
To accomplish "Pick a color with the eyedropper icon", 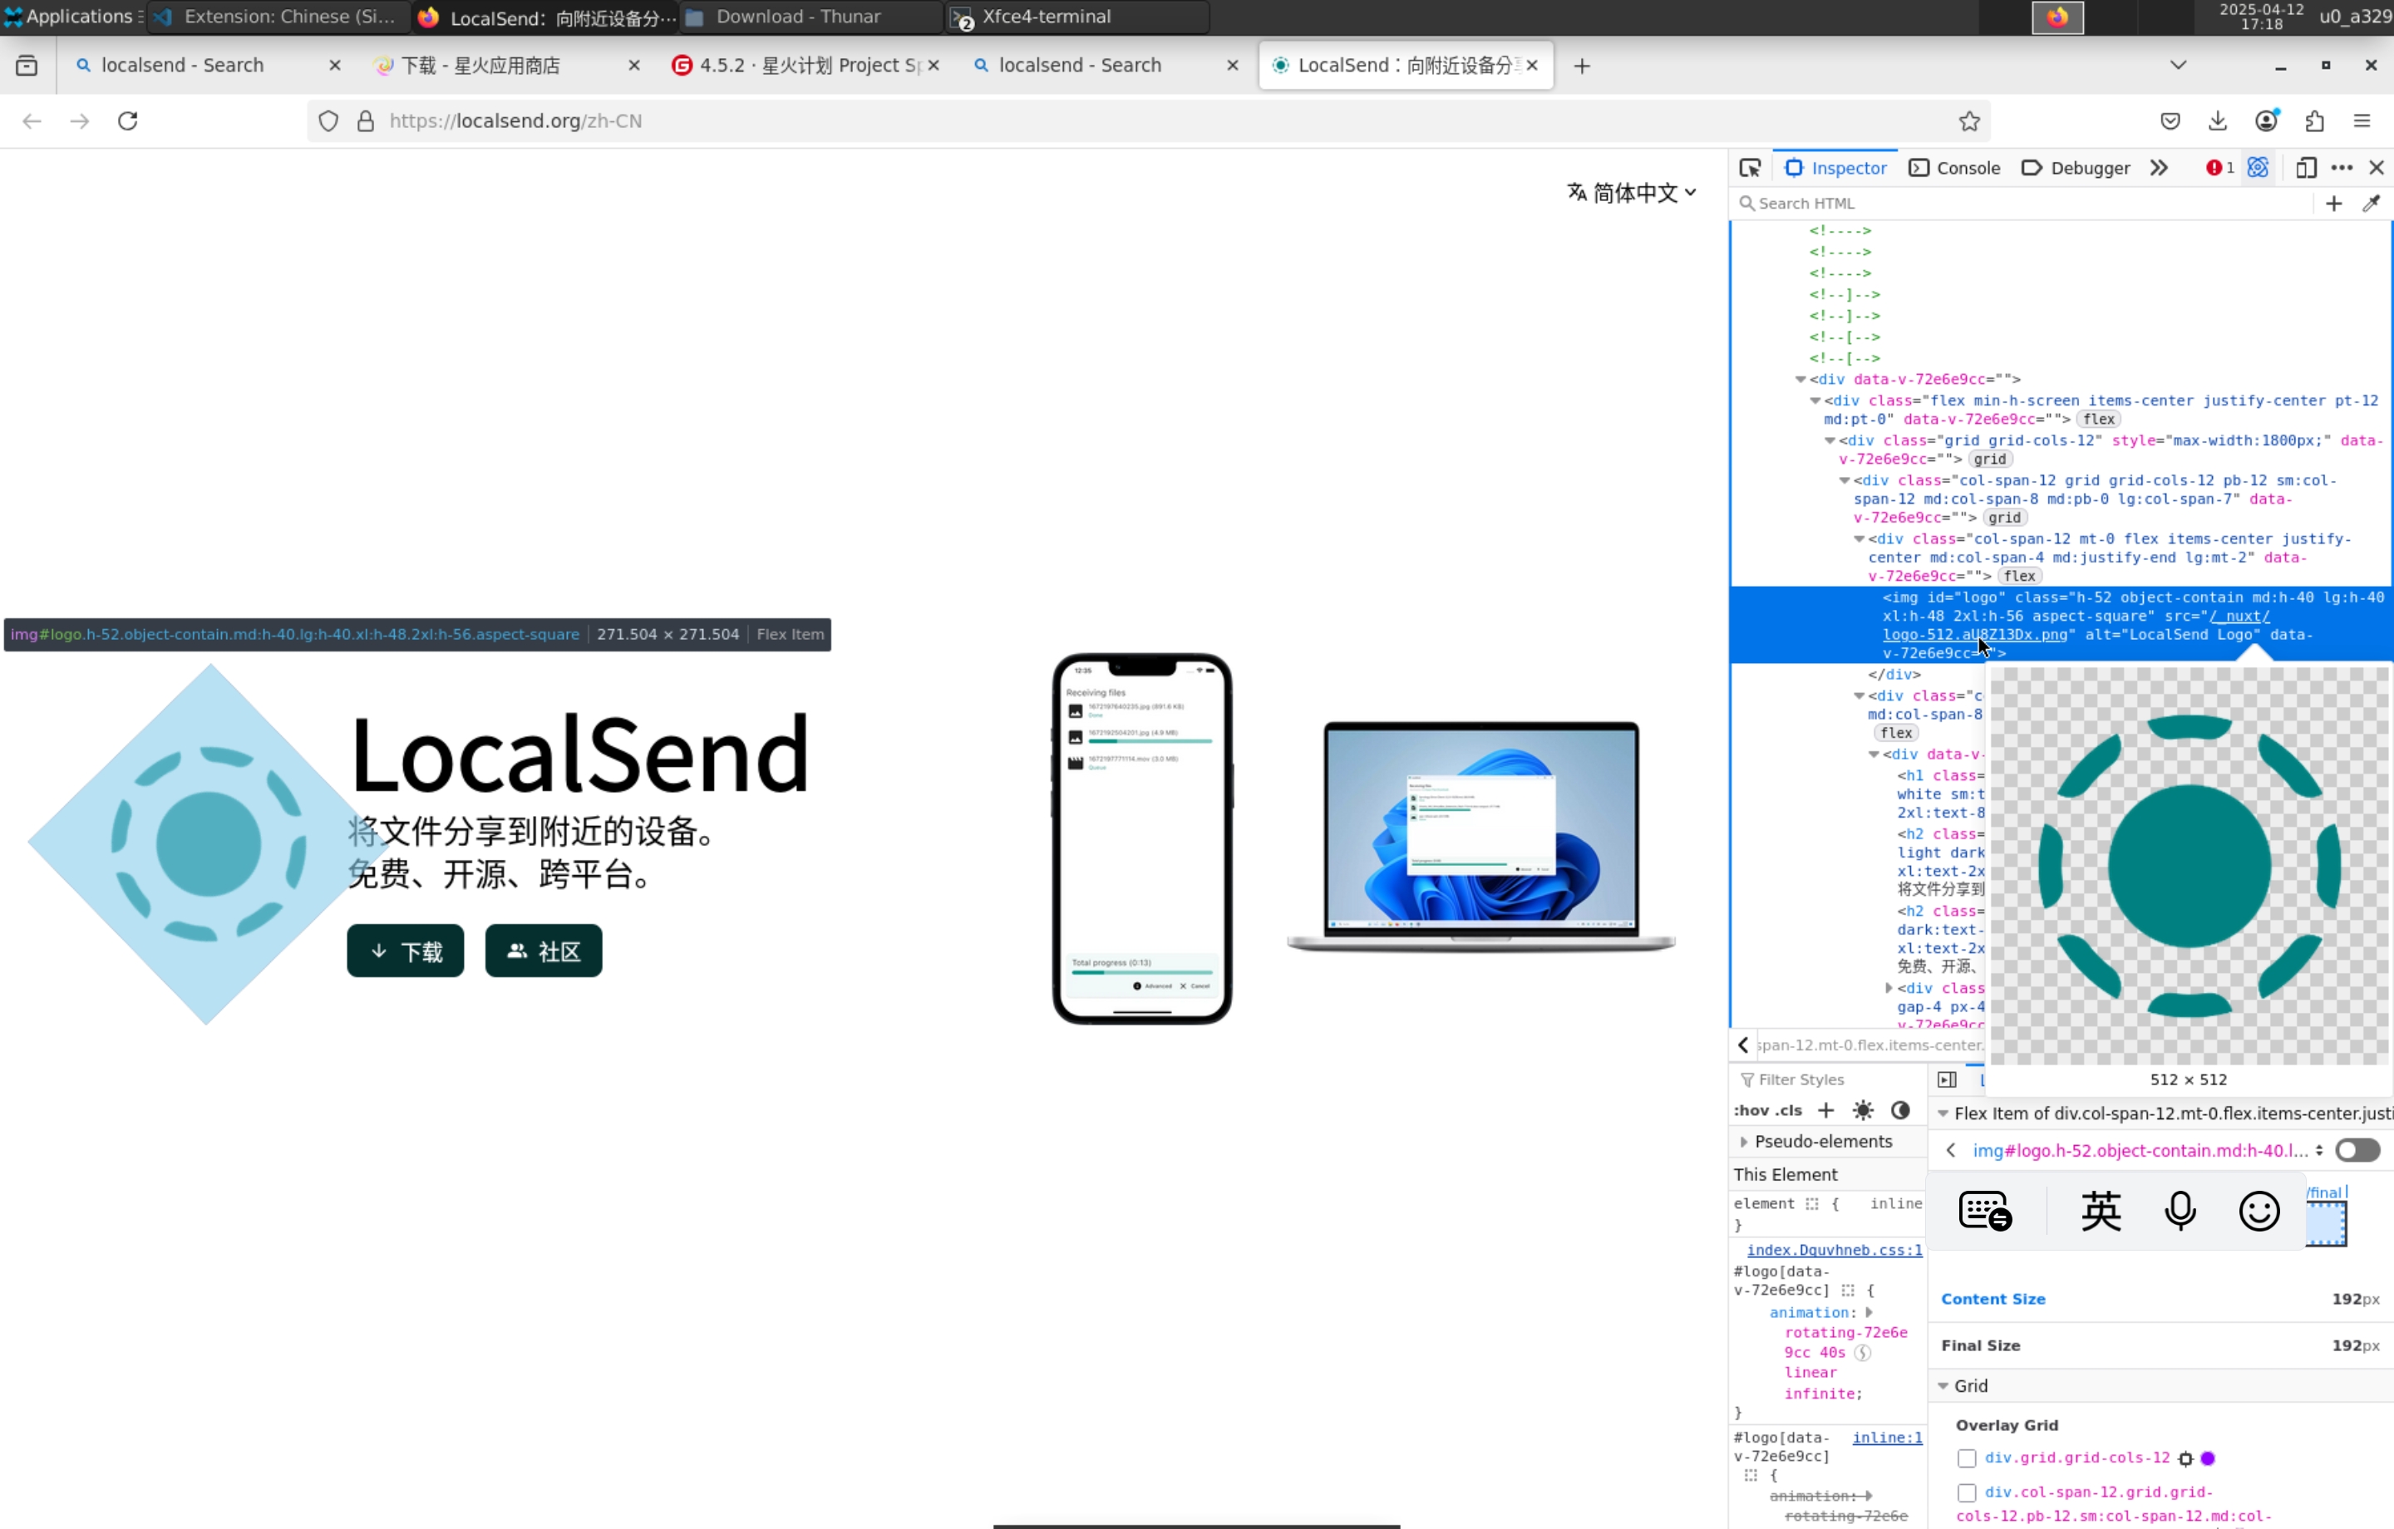I will (2371, 204).
